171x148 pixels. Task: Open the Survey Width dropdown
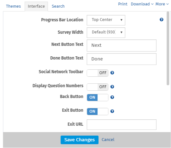tap(106, 32)
